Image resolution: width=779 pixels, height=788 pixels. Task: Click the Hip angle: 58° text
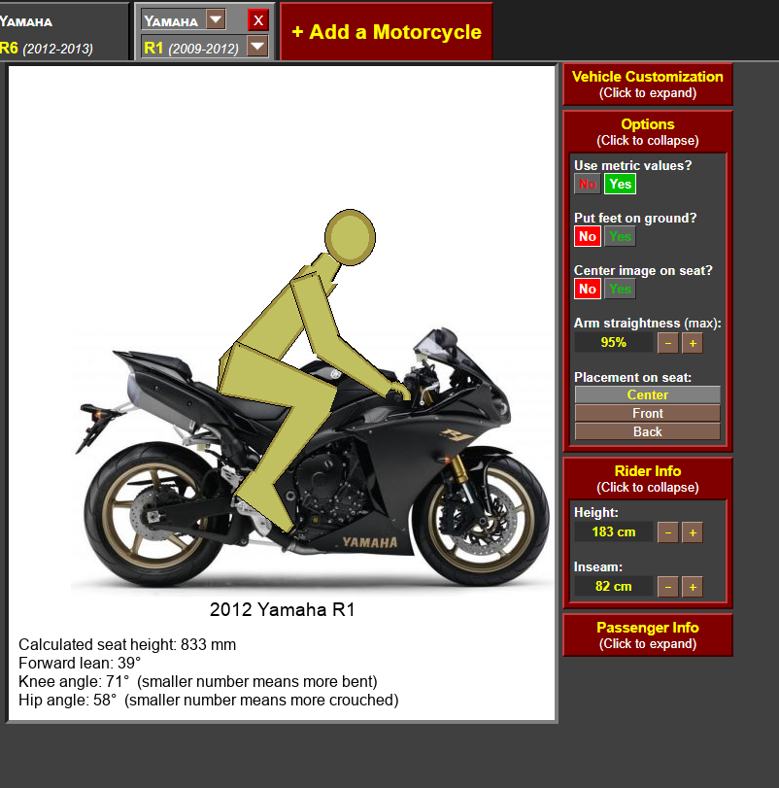pos(67,701)
